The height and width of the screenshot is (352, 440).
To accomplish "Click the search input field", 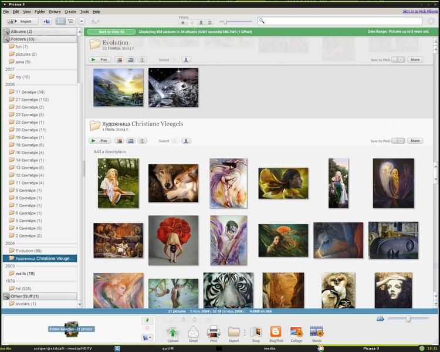I will pyautogui.click(x=340, y=21).
